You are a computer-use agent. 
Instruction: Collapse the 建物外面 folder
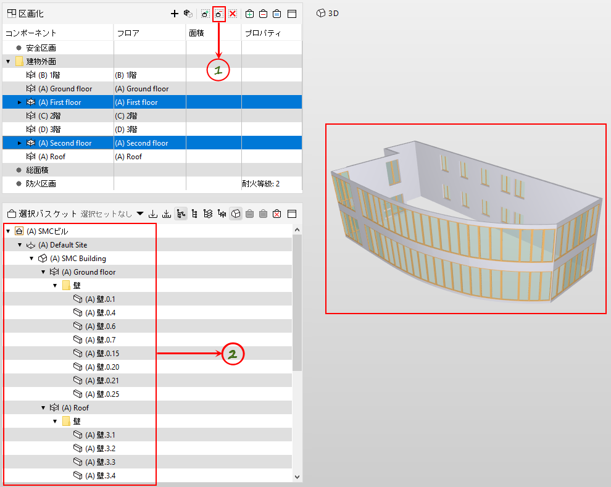coord(8,62)
